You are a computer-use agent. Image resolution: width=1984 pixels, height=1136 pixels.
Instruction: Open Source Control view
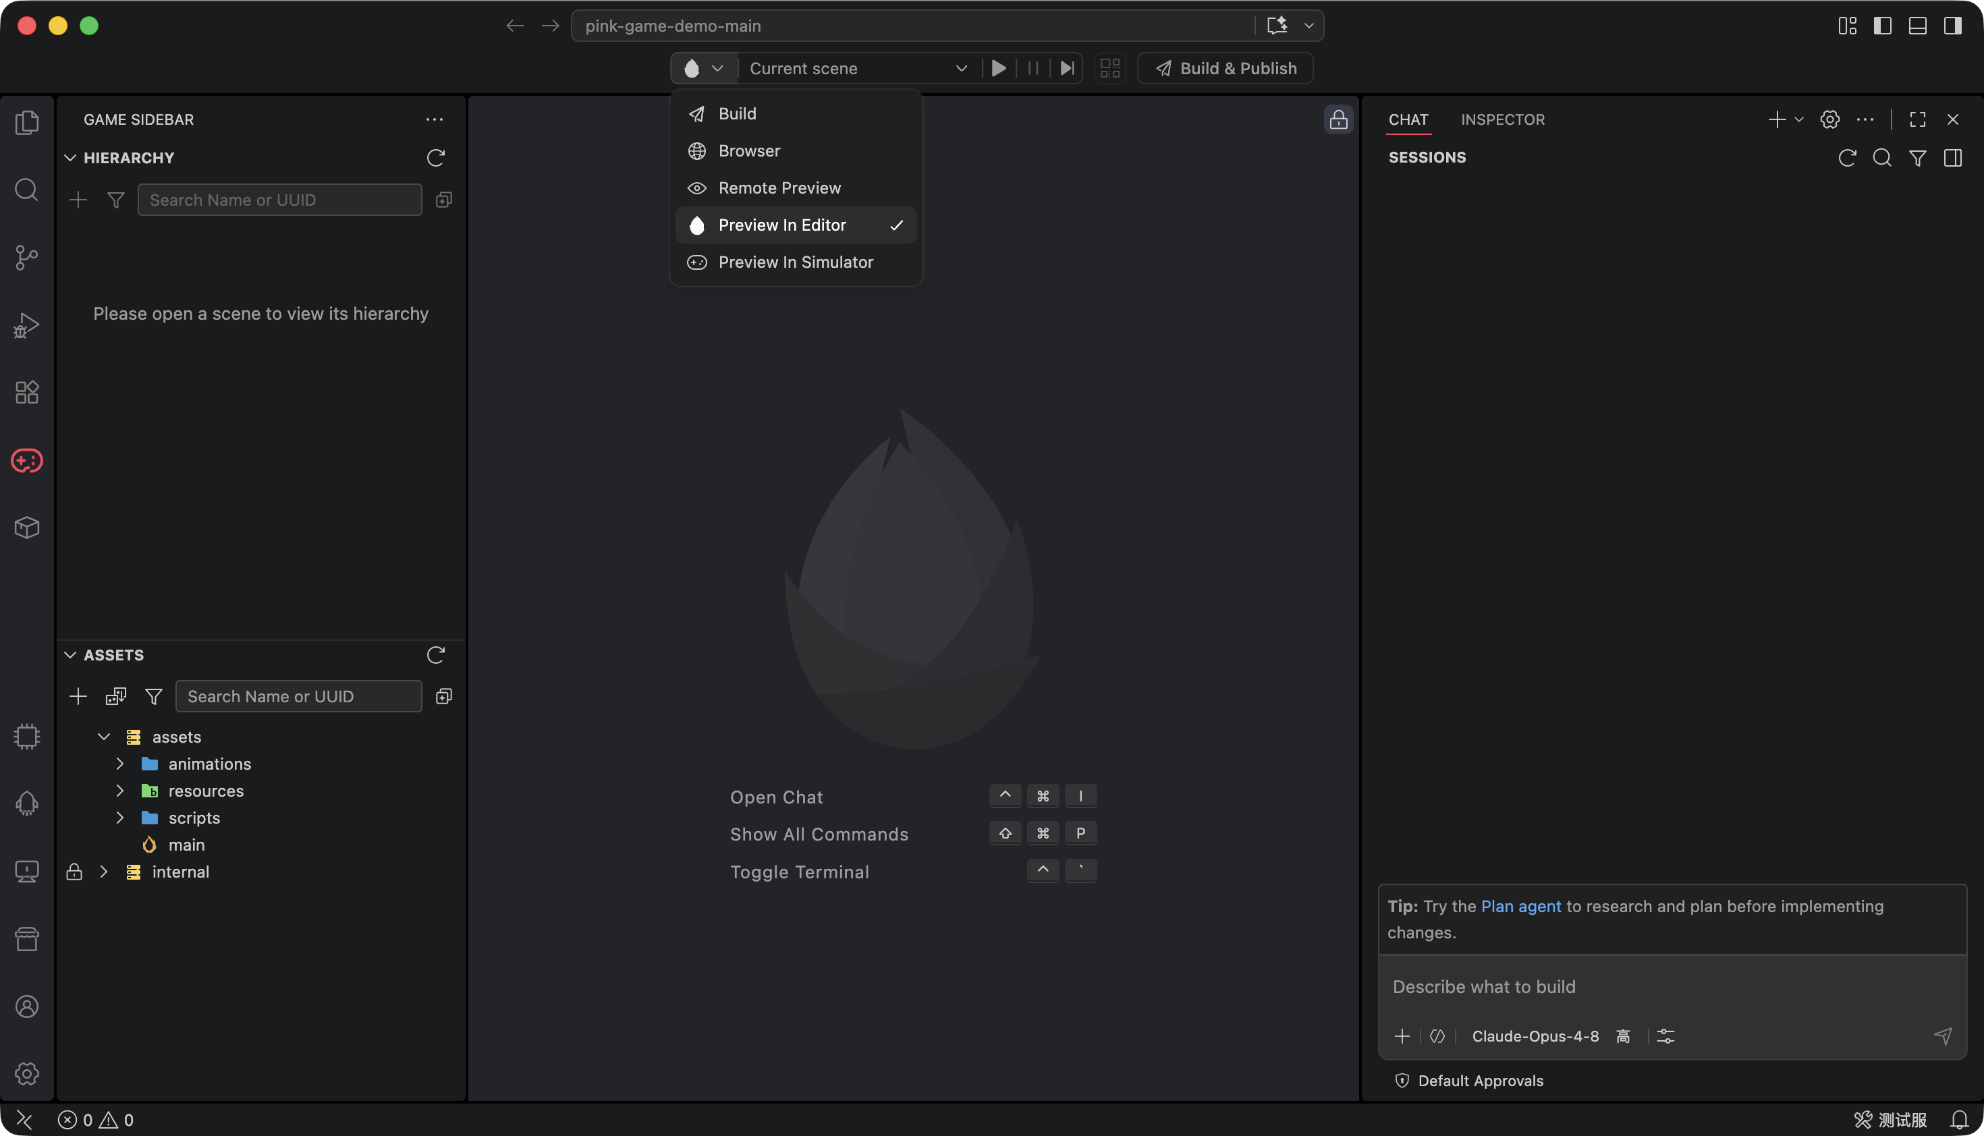click(26, 258)
